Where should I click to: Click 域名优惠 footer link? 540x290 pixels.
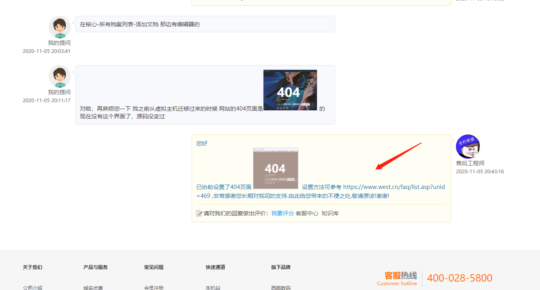pos(93,288)
